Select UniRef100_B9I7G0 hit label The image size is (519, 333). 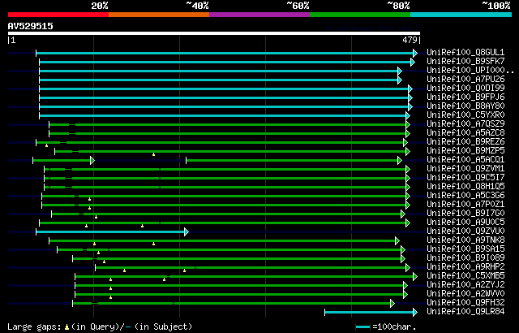coord(465,214)
